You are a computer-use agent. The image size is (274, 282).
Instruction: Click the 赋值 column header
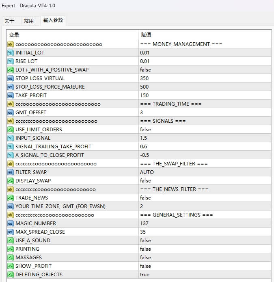pyautogui.click(x=146, y=35)
